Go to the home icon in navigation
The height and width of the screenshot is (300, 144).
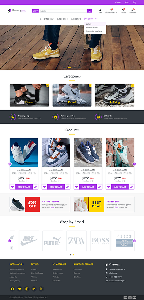click(40, 19)
